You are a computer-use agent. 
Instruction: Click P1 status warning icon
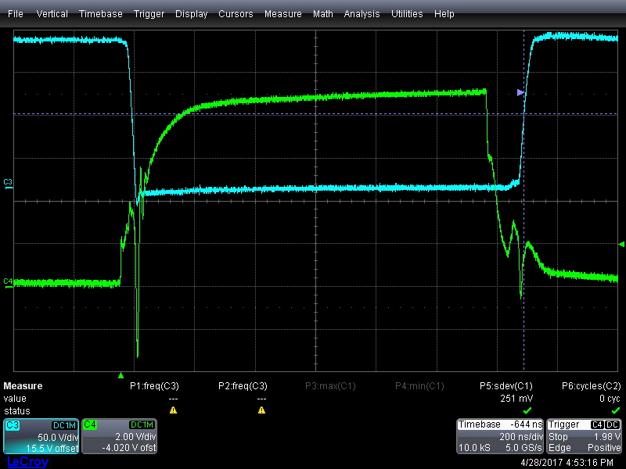pyautogui.click(x=173, y=410)
